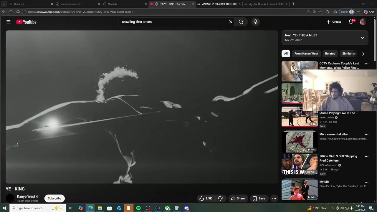The height and width of the screenshot is (212, 377).
Task: Open the JiDionPremium channel name
Action: pyautogui.click(x=328, y=165)
